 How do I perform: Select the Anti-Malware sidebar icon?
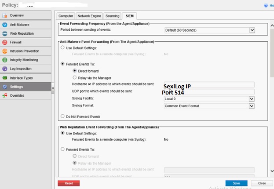5,25
